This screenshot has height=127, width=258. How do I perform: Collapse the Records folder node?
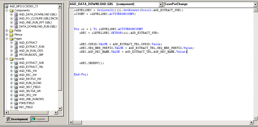pyautogui.click(x=7, y=59)
